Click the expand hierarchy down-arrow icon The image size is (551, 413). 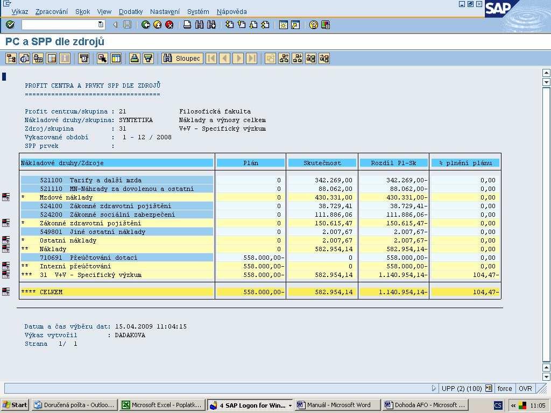pyautogui.click(x=297, y=58)
